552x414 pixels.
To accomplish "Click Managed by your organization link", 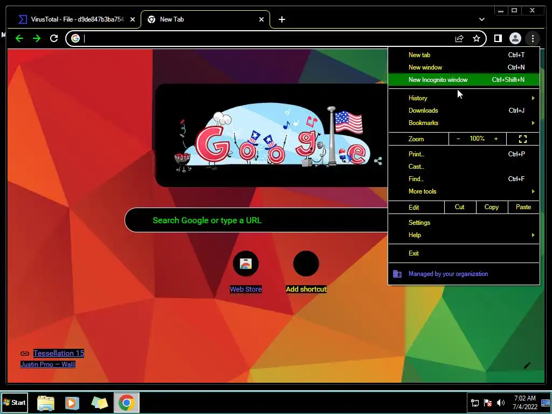I will point(448,274).
